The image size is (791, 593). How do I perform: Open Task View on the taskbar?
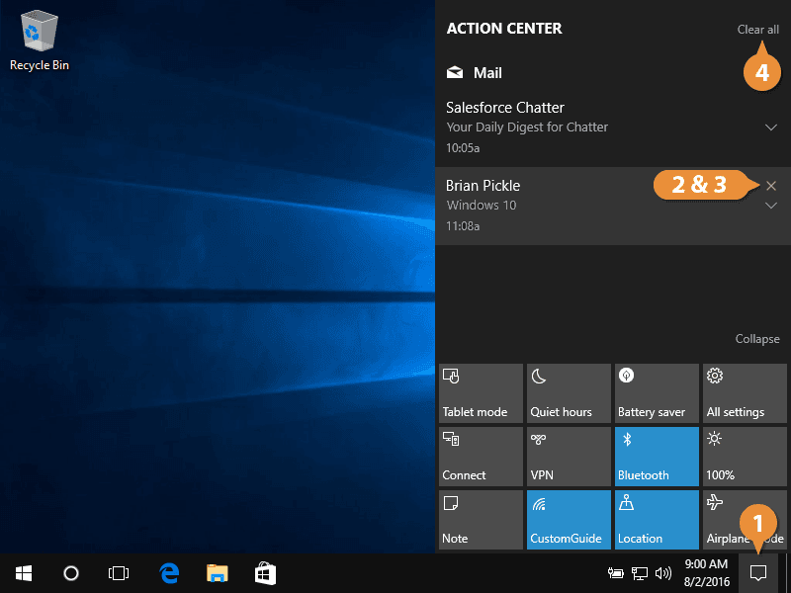click(x=119, y=573)
